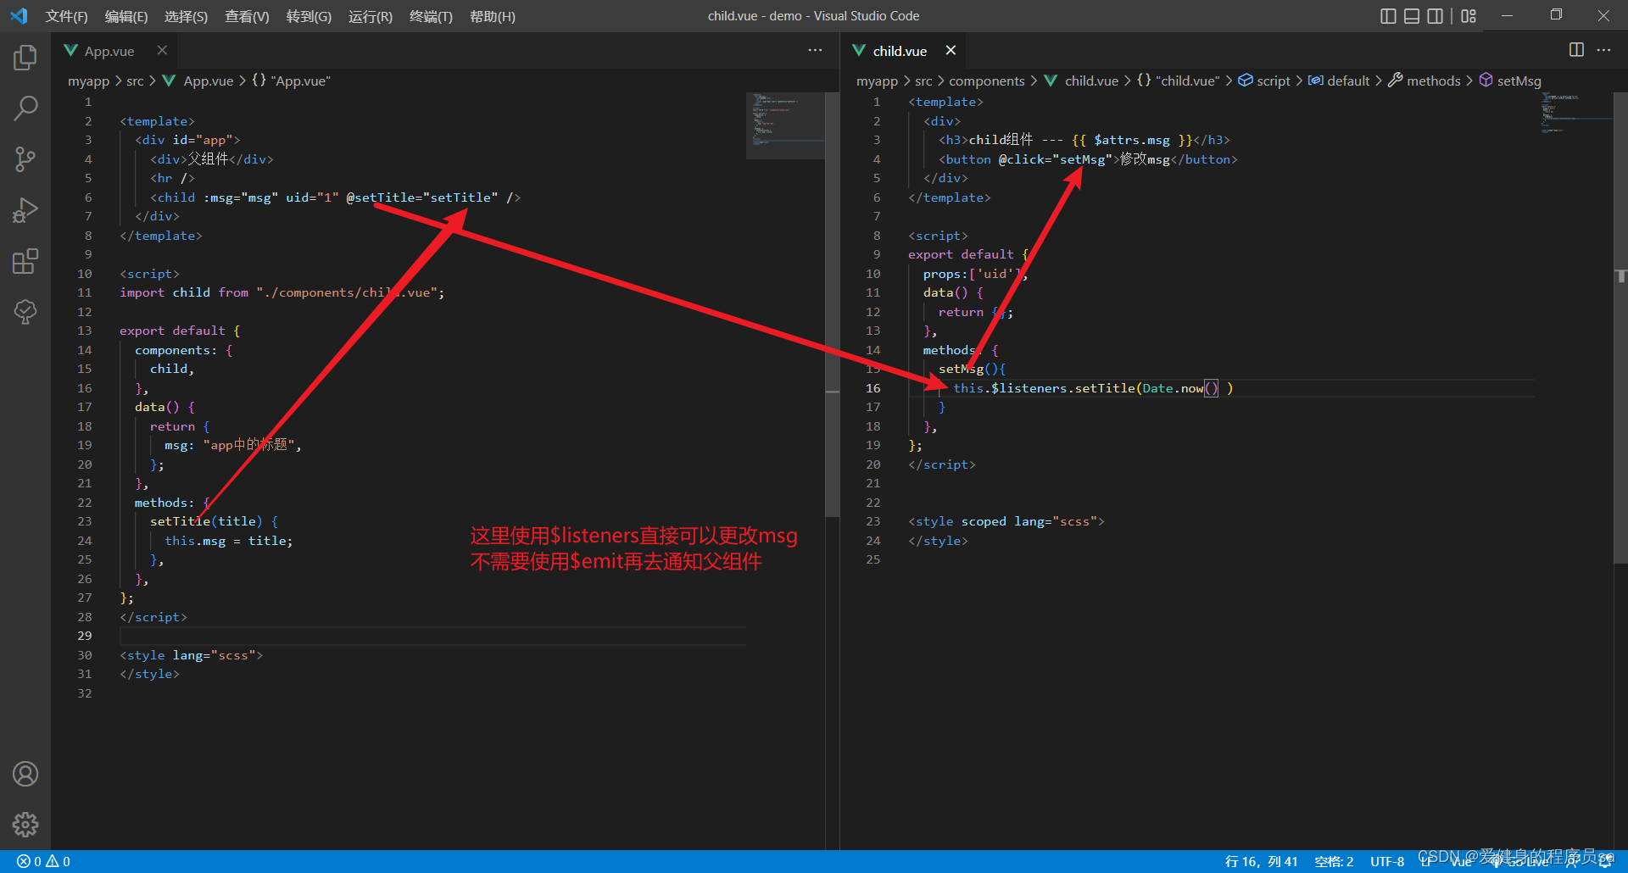Viewport: 1628px width, 873px height.
Task: Click cursor position 行 16, 列 41
Action: pyautogui.click(x=1261, y=861)
